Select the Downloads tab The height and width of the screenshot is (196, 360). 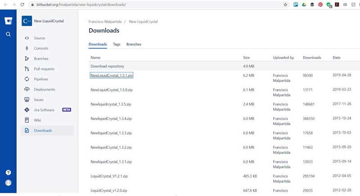coord(98,44)
